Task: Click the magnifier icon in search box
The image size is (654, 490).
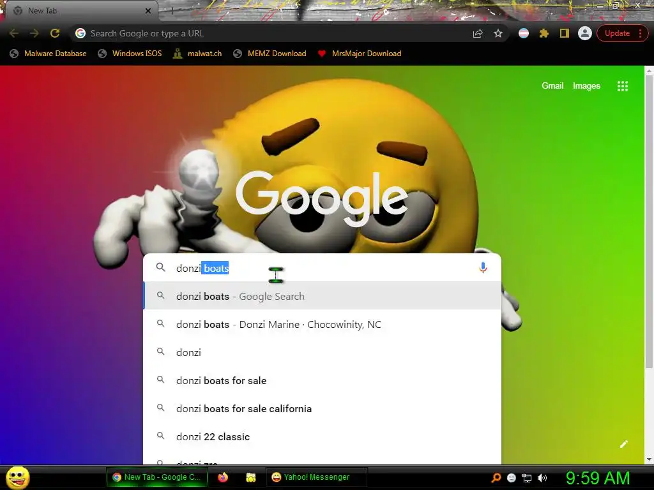Action: coord(160,267)
